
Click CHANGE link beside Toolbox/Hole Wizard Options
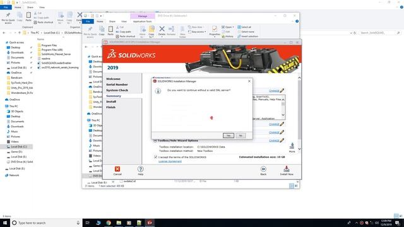[274, 141]
